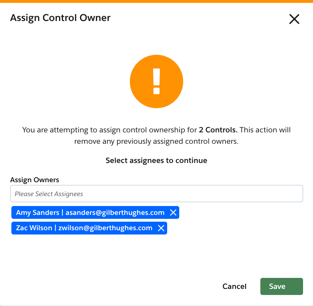The height and width of the screenshot is (306, 313).
Task: Click the '2 Controls.' bold text
Action: click(x=218, y=130)
